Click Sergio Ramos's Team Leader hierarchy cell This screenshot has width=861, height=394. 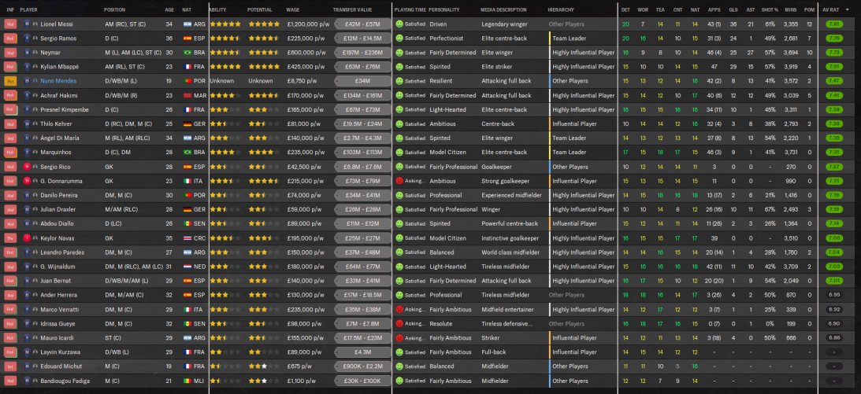point(570,39)
